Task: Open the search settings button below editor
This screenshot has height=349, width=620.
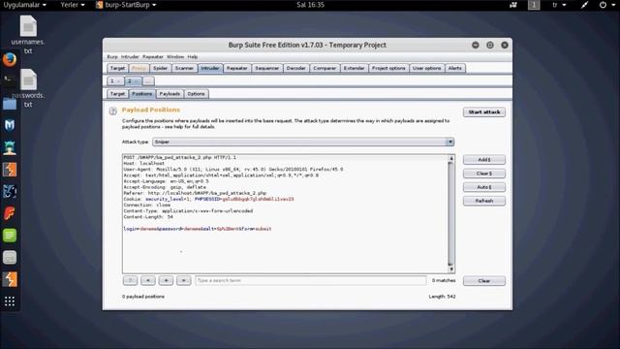Action: (x=130, y=280)
